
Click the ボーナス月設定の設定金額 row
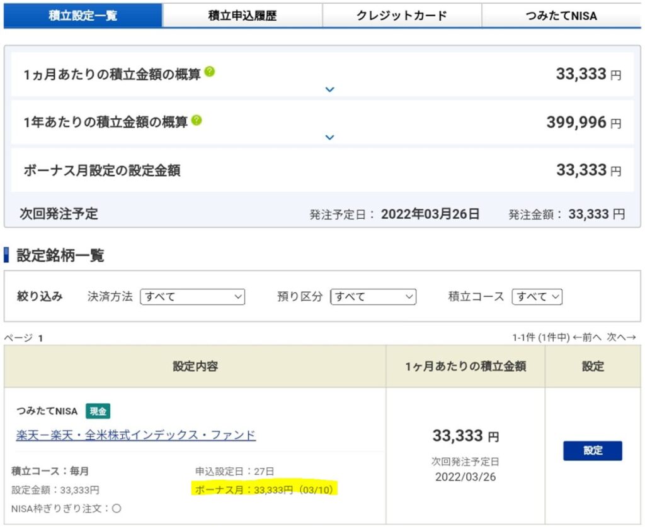coord(322,170)
